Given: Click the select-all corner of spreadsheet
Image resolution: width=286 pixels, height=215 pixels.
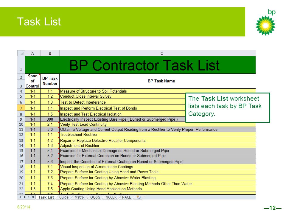Looking at the screenshot, I should pyautogui.click(x=21, y=53).
